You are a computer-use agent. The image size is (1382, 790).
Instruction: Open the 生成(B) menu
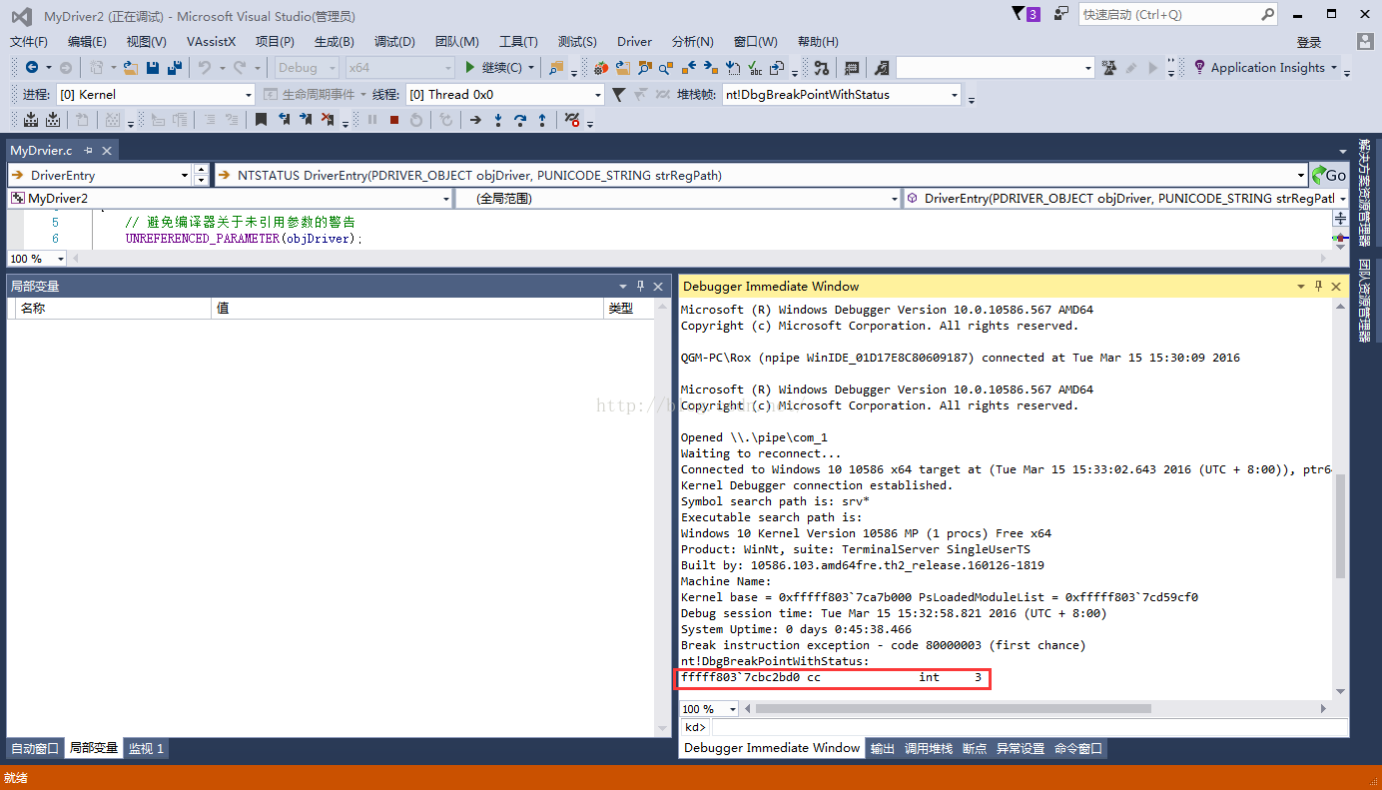click(335, 42)
